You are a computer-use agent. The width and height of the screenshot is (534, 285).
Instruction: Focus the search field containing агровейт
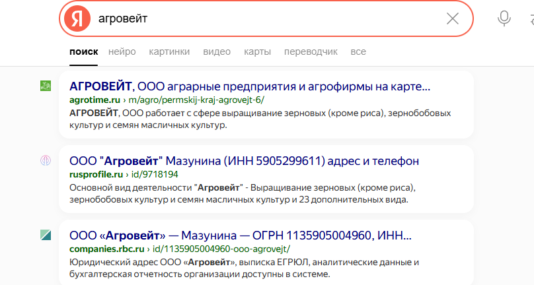pos(268,18)
